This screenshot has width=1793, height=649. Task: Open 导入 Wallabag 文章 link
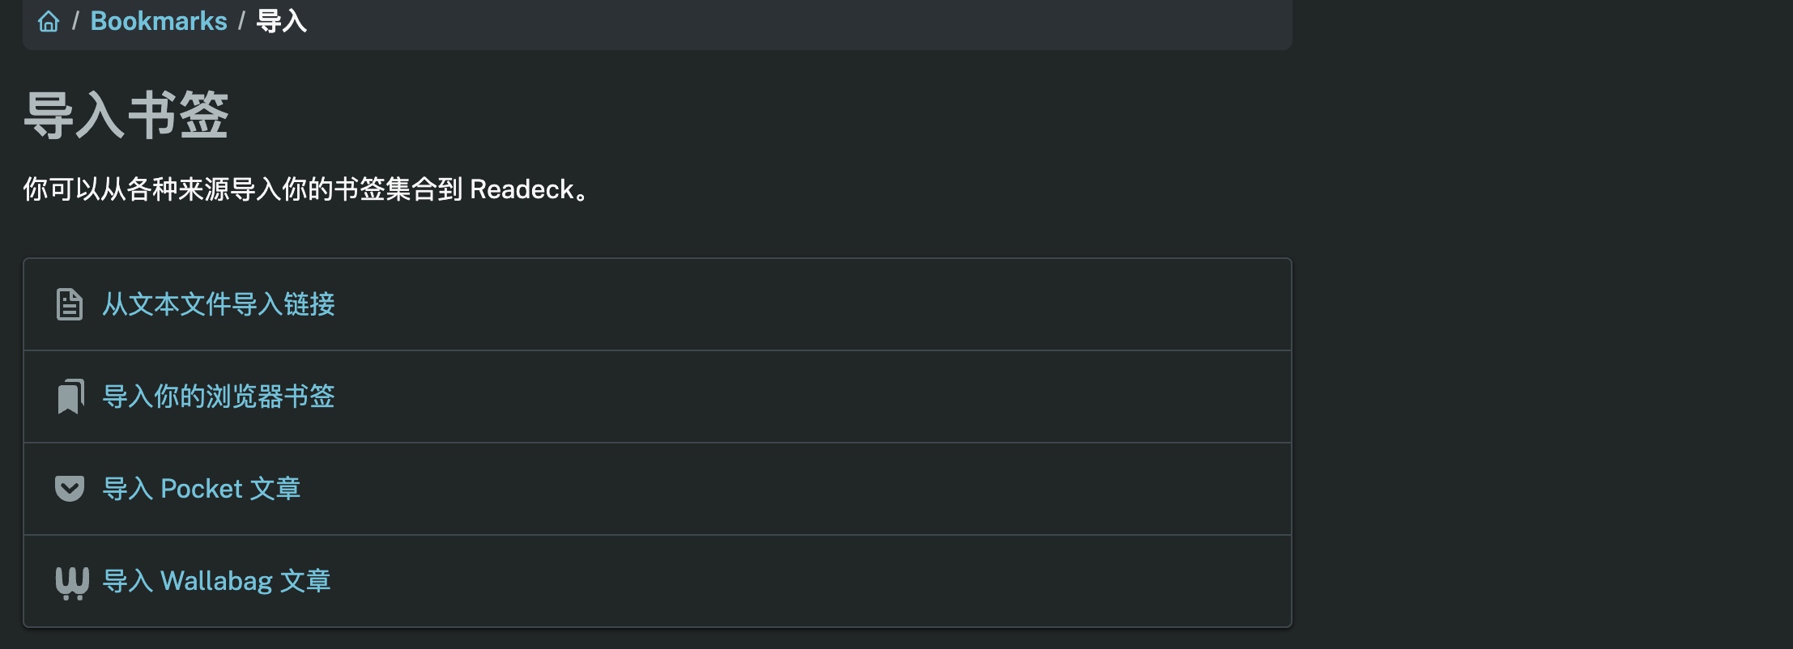pos(217,581)
